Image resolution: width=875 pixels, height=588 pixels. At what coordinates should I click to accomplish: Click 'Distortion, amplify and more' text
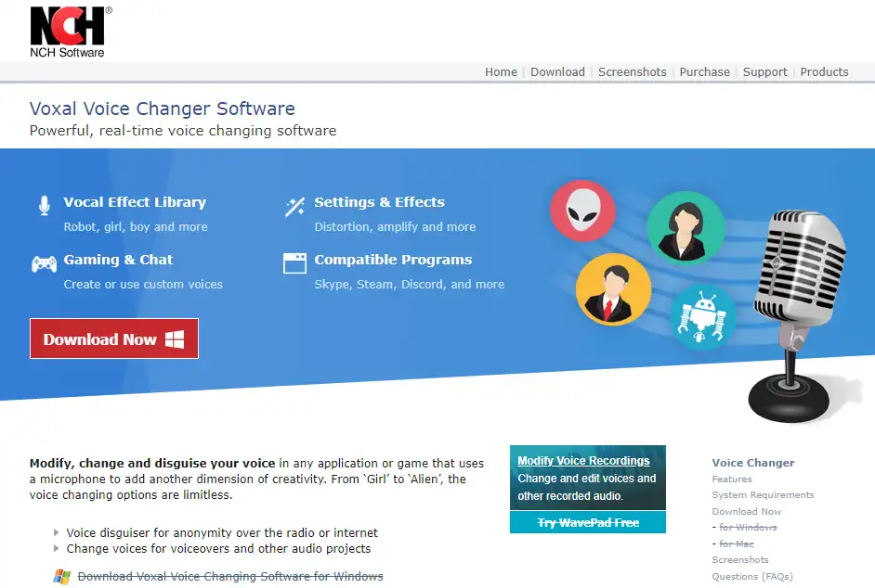[395, 227]
